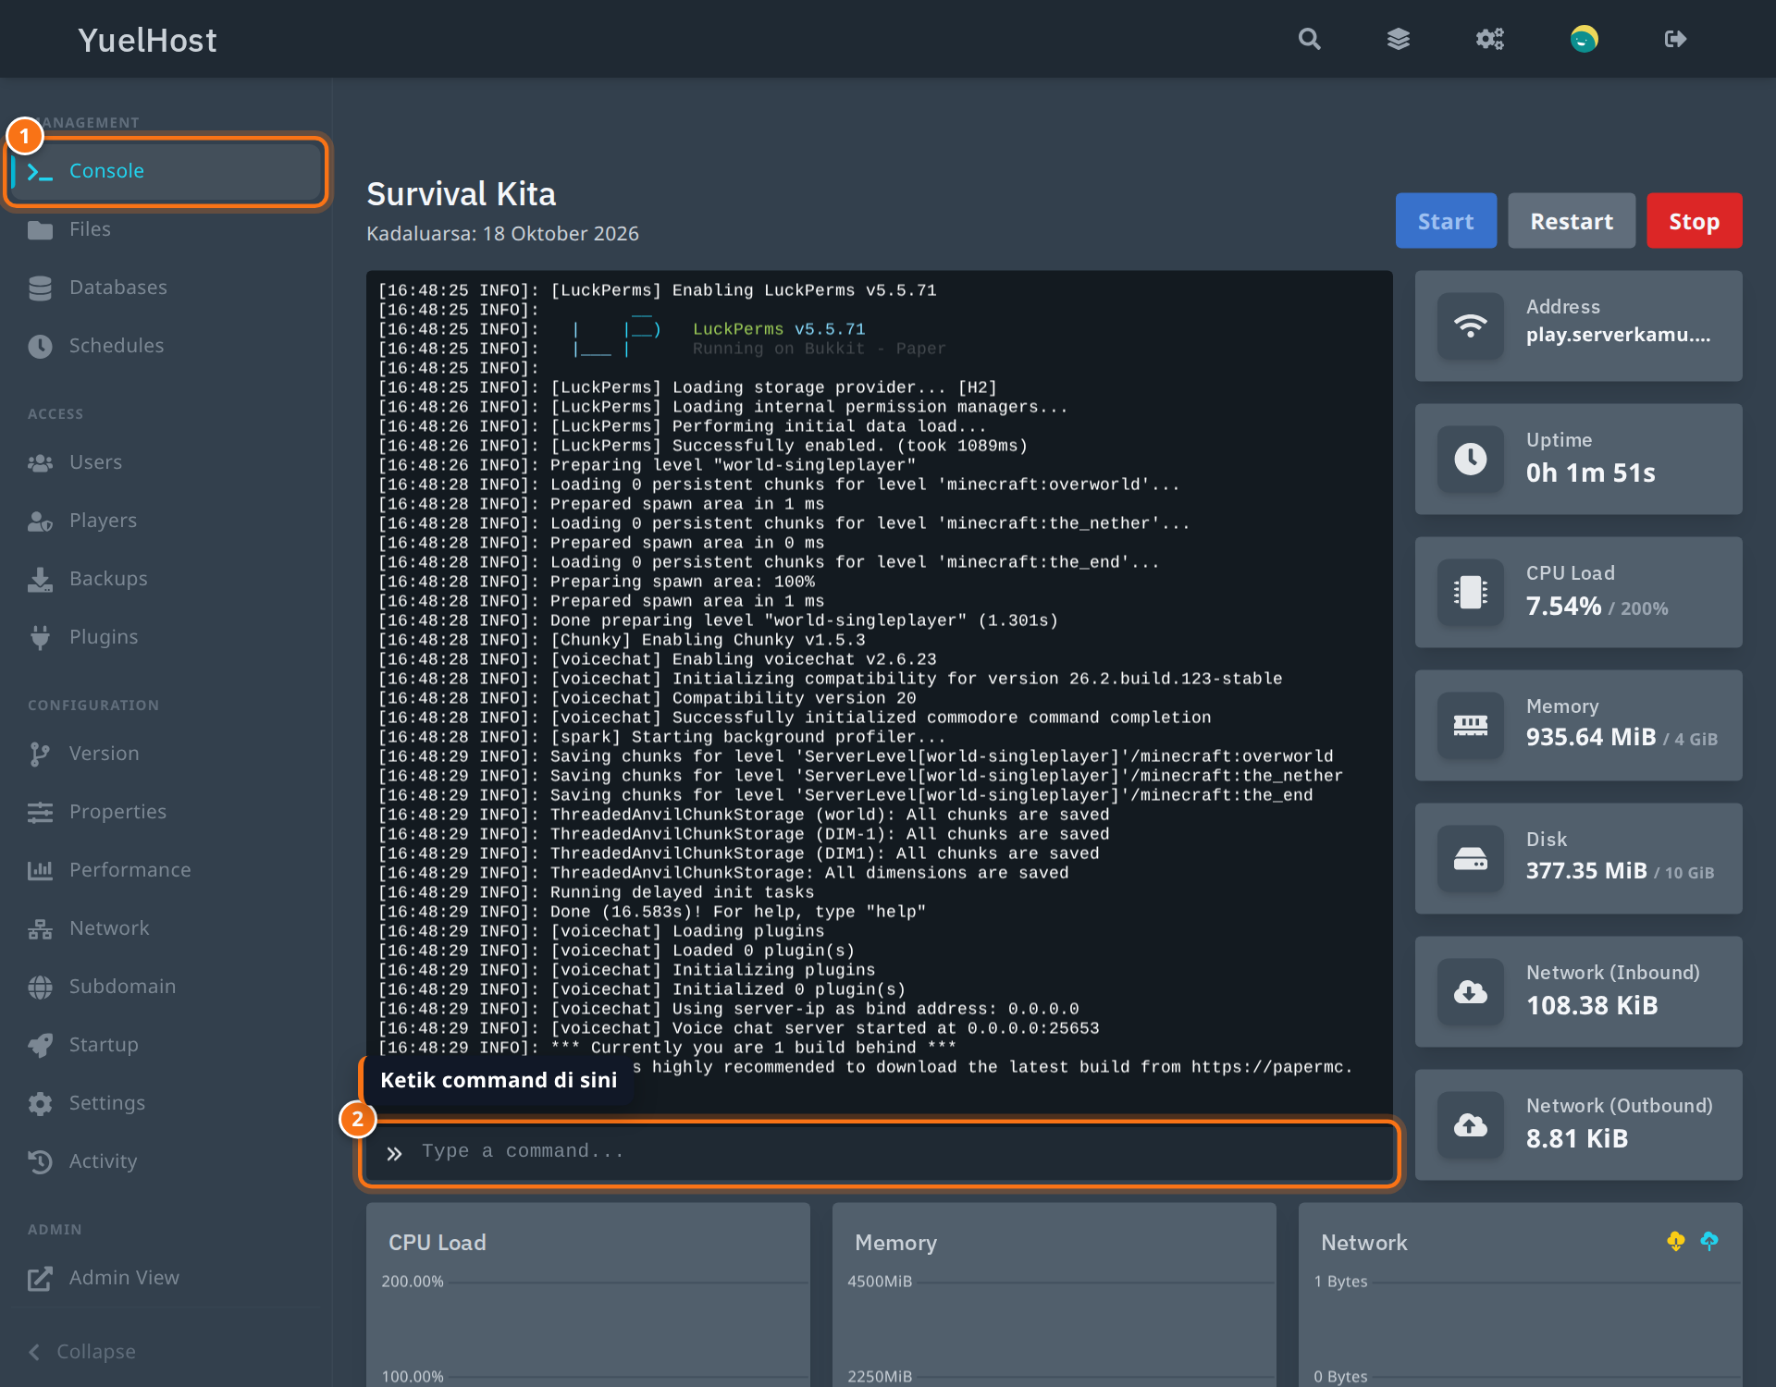This screenshot has height=1387, width=1776.
Task: Click the 108.38 KiB inbound value
Action: [x=1592, y=1005]
